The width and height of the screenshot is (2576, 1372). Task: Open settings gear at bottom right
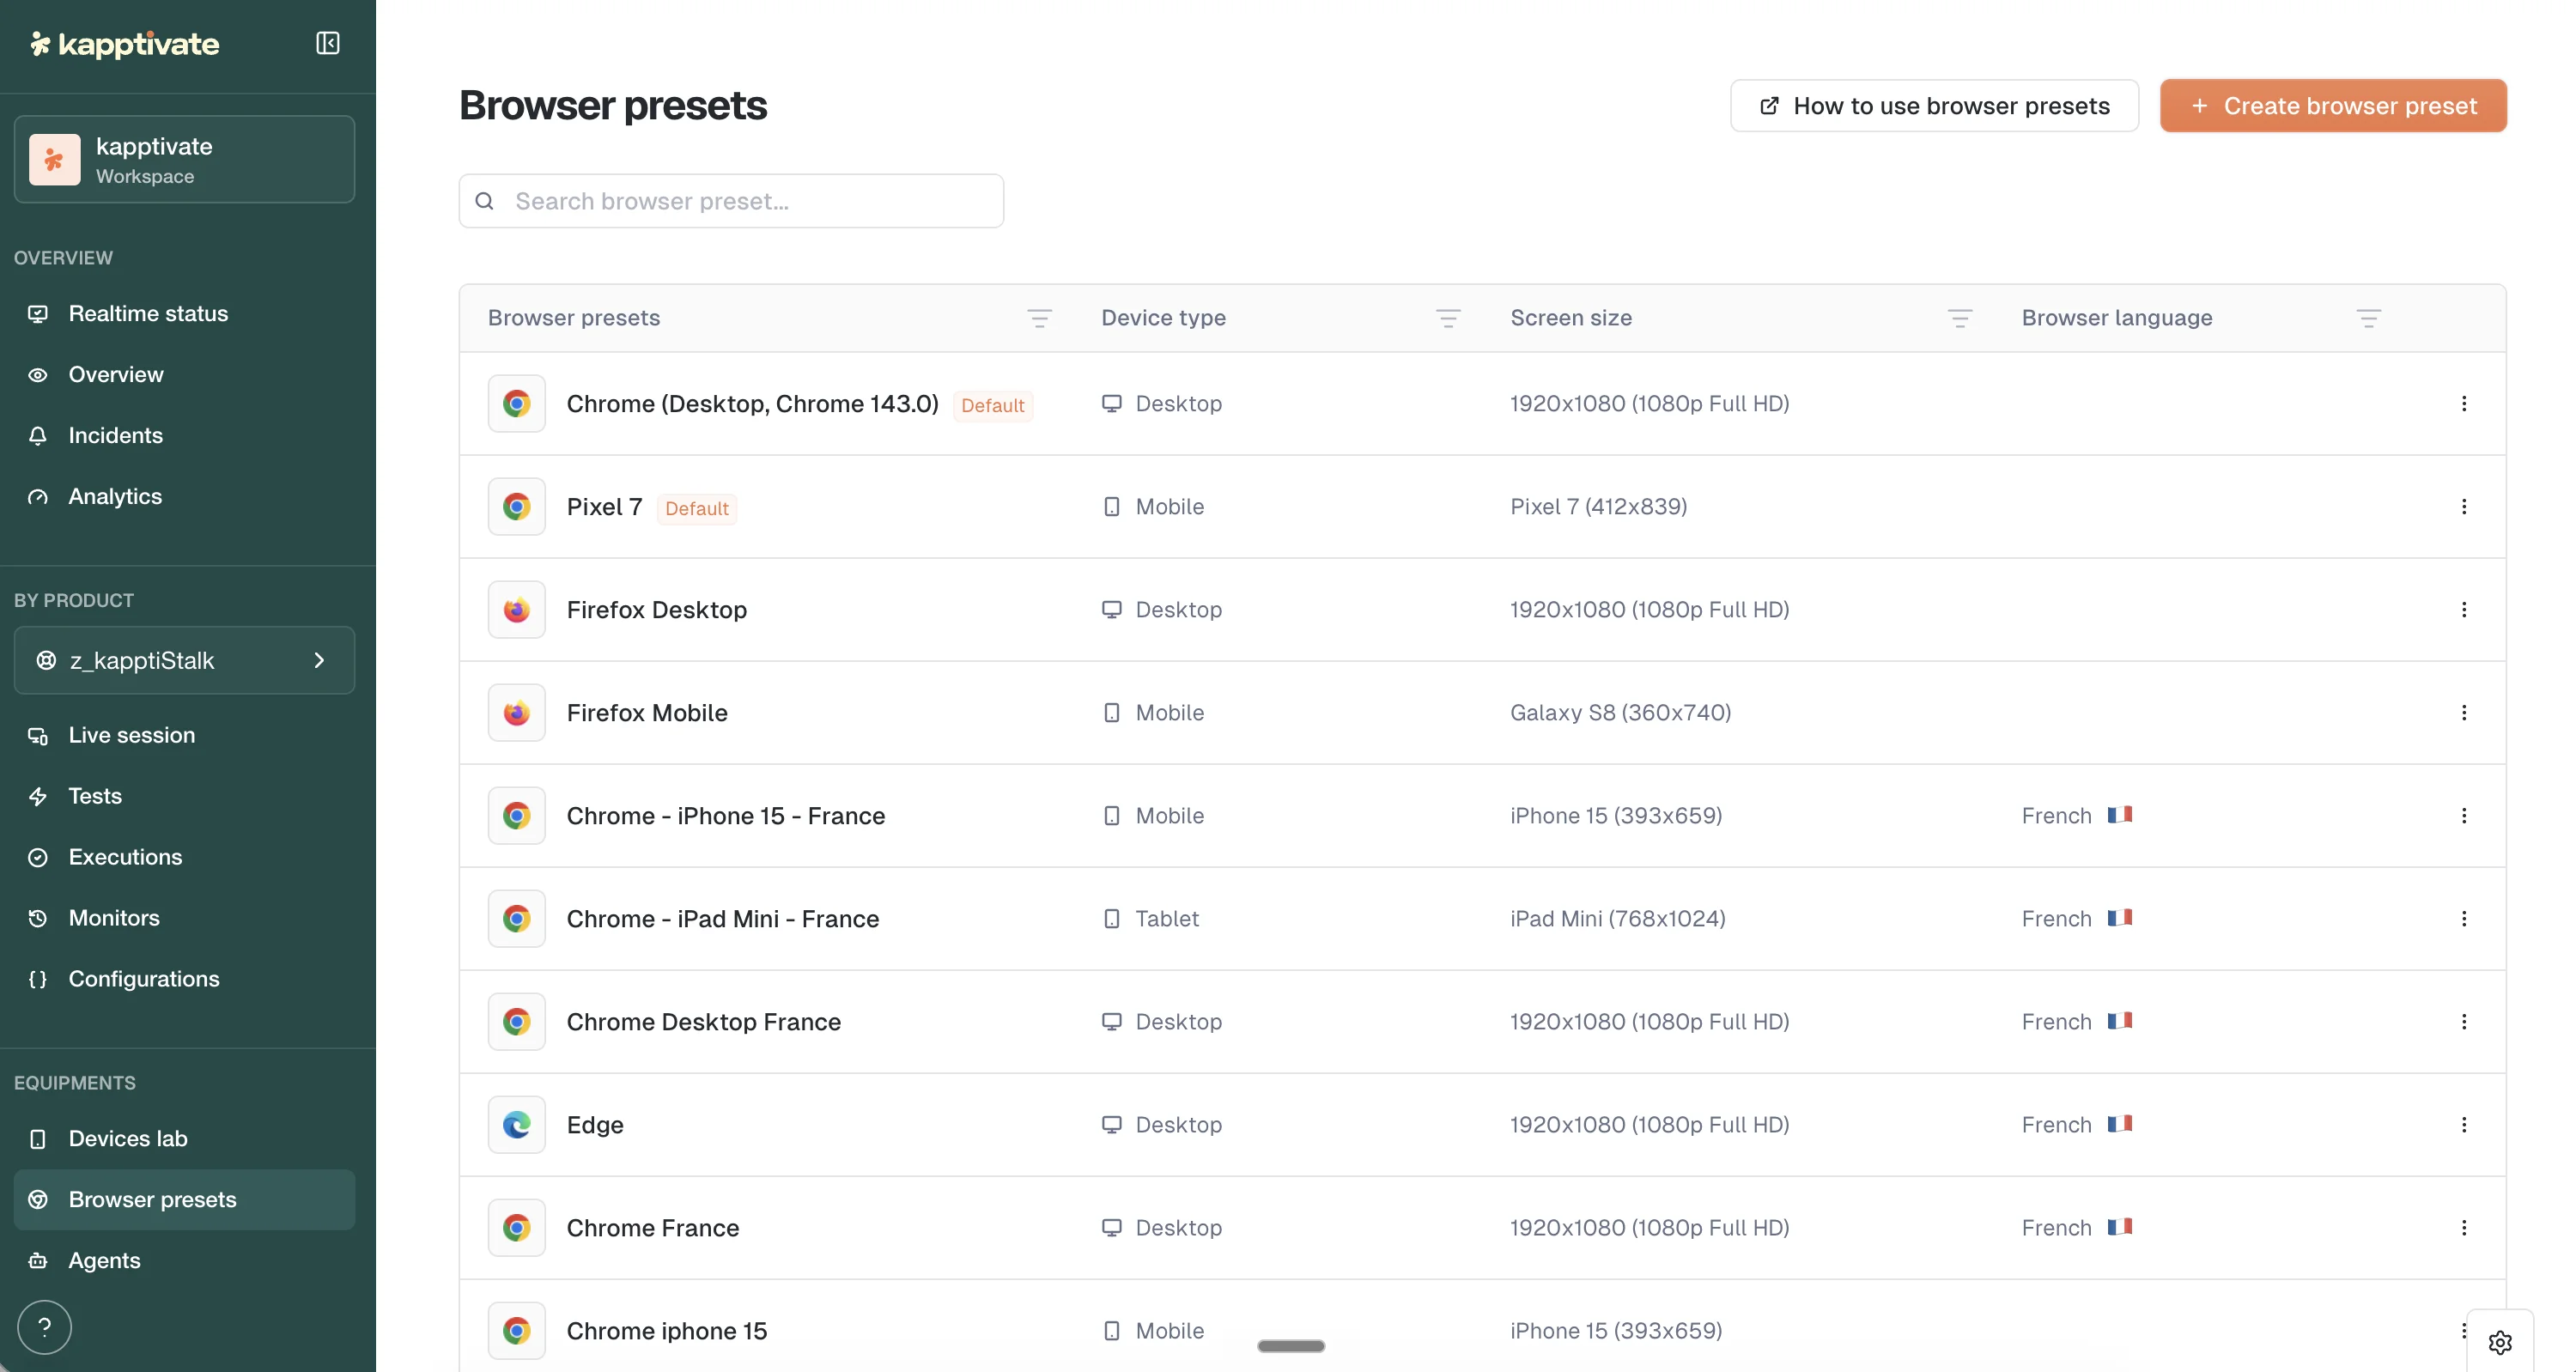pos(2500,1342)
